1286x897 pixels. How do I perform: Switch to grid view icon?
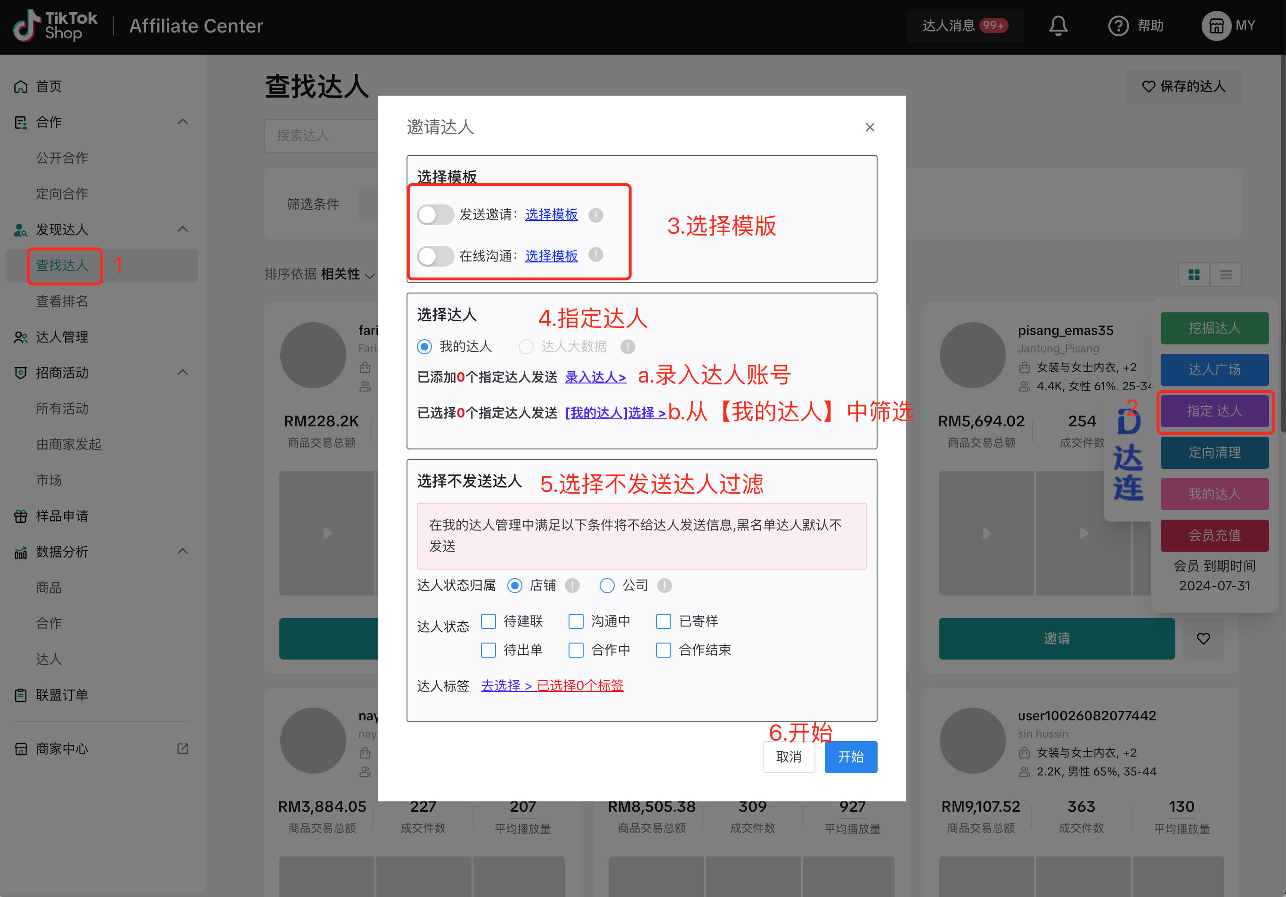[x=1194, y=275]
